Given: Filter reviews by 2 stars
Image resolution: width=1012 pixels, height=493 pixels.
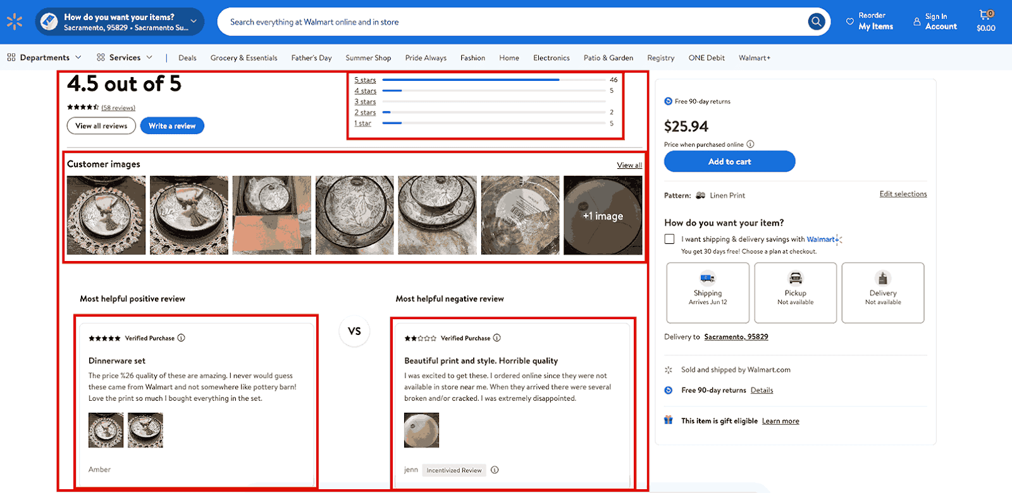Looking at the screenshot, I should (x=365, y=113).
